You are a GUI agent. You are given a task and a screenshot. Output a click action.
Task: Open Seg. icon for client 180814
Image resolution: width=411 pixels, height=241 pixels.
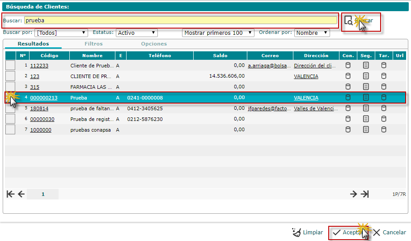tap(366, 108)
